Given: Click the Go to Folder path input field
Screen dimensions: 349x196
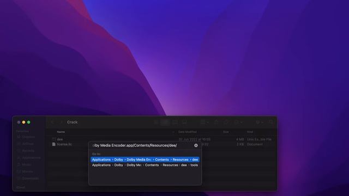Looking at the screenshot, I should (142, 145).
